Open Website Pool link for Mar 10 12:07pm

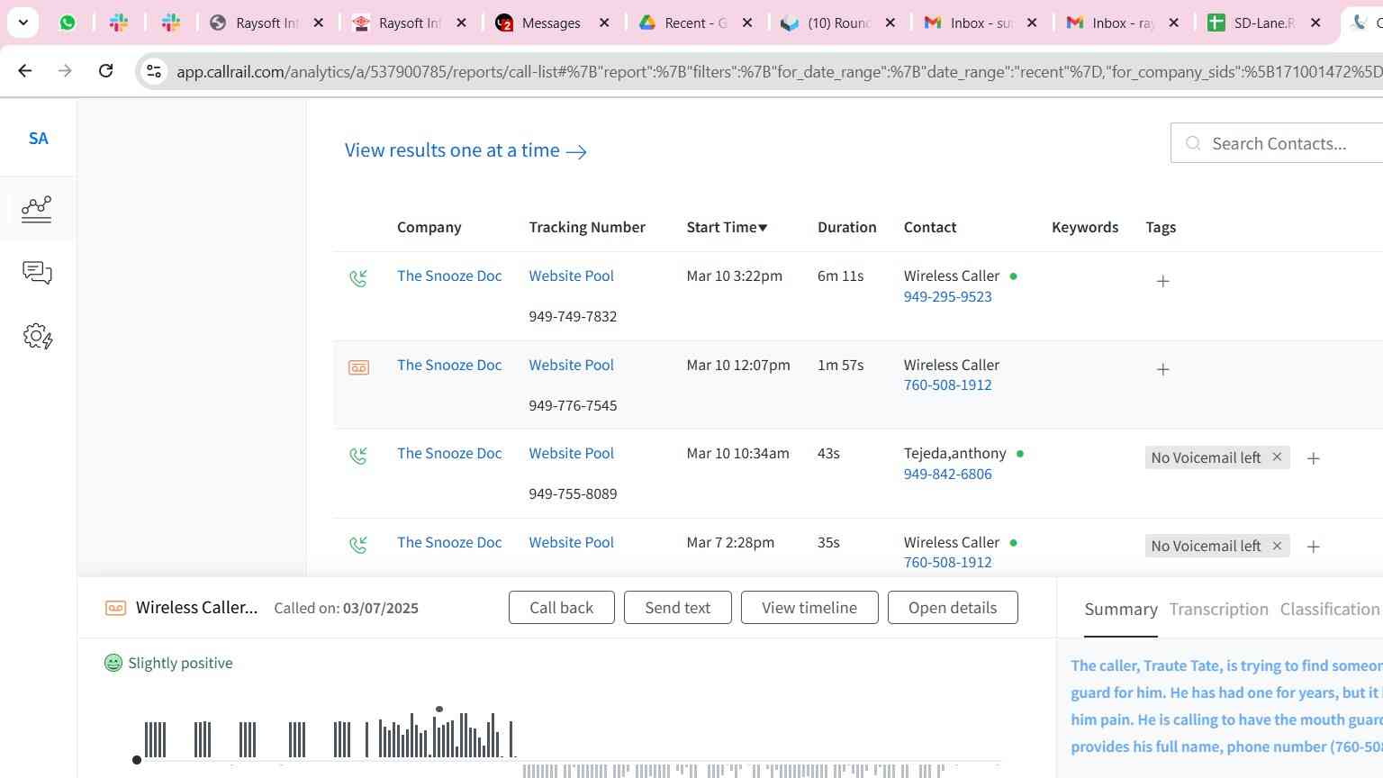tap(571, 365)
